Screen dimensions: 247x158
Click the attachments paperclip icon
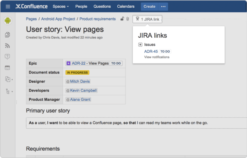click(128, 19)
